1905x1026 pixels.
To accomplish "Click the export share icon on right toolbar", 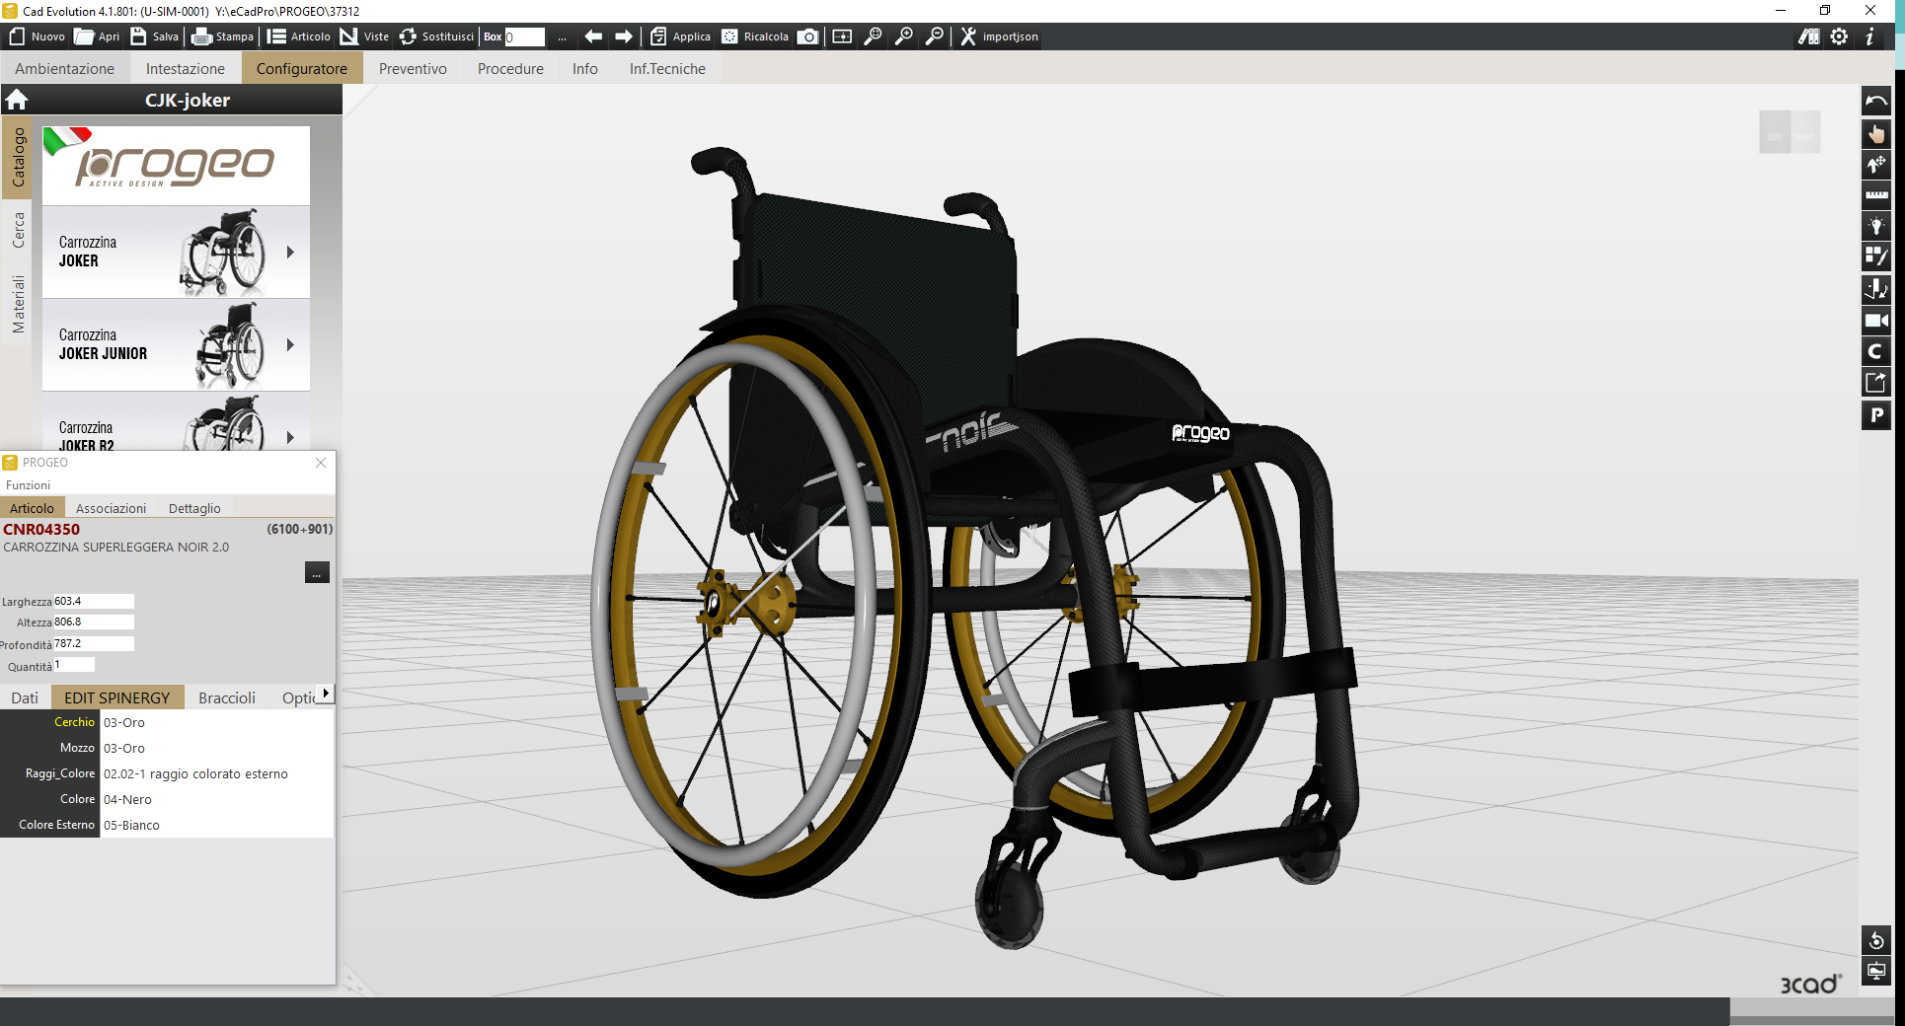I will tap(1875, 383).
